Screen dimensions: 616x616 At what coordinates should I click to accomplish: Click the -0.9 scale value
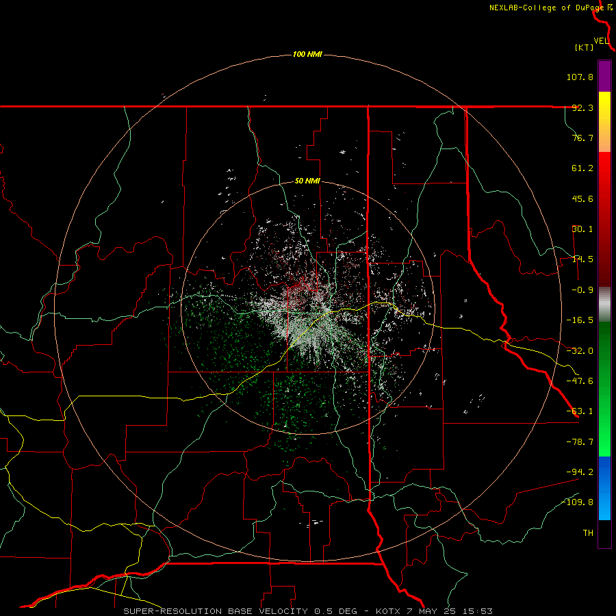coord(582,290)
